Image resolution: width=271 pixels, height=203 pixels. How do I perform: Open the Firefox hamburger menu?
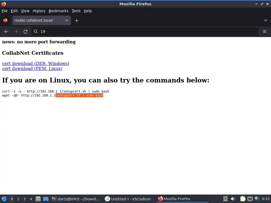[265, 31]
